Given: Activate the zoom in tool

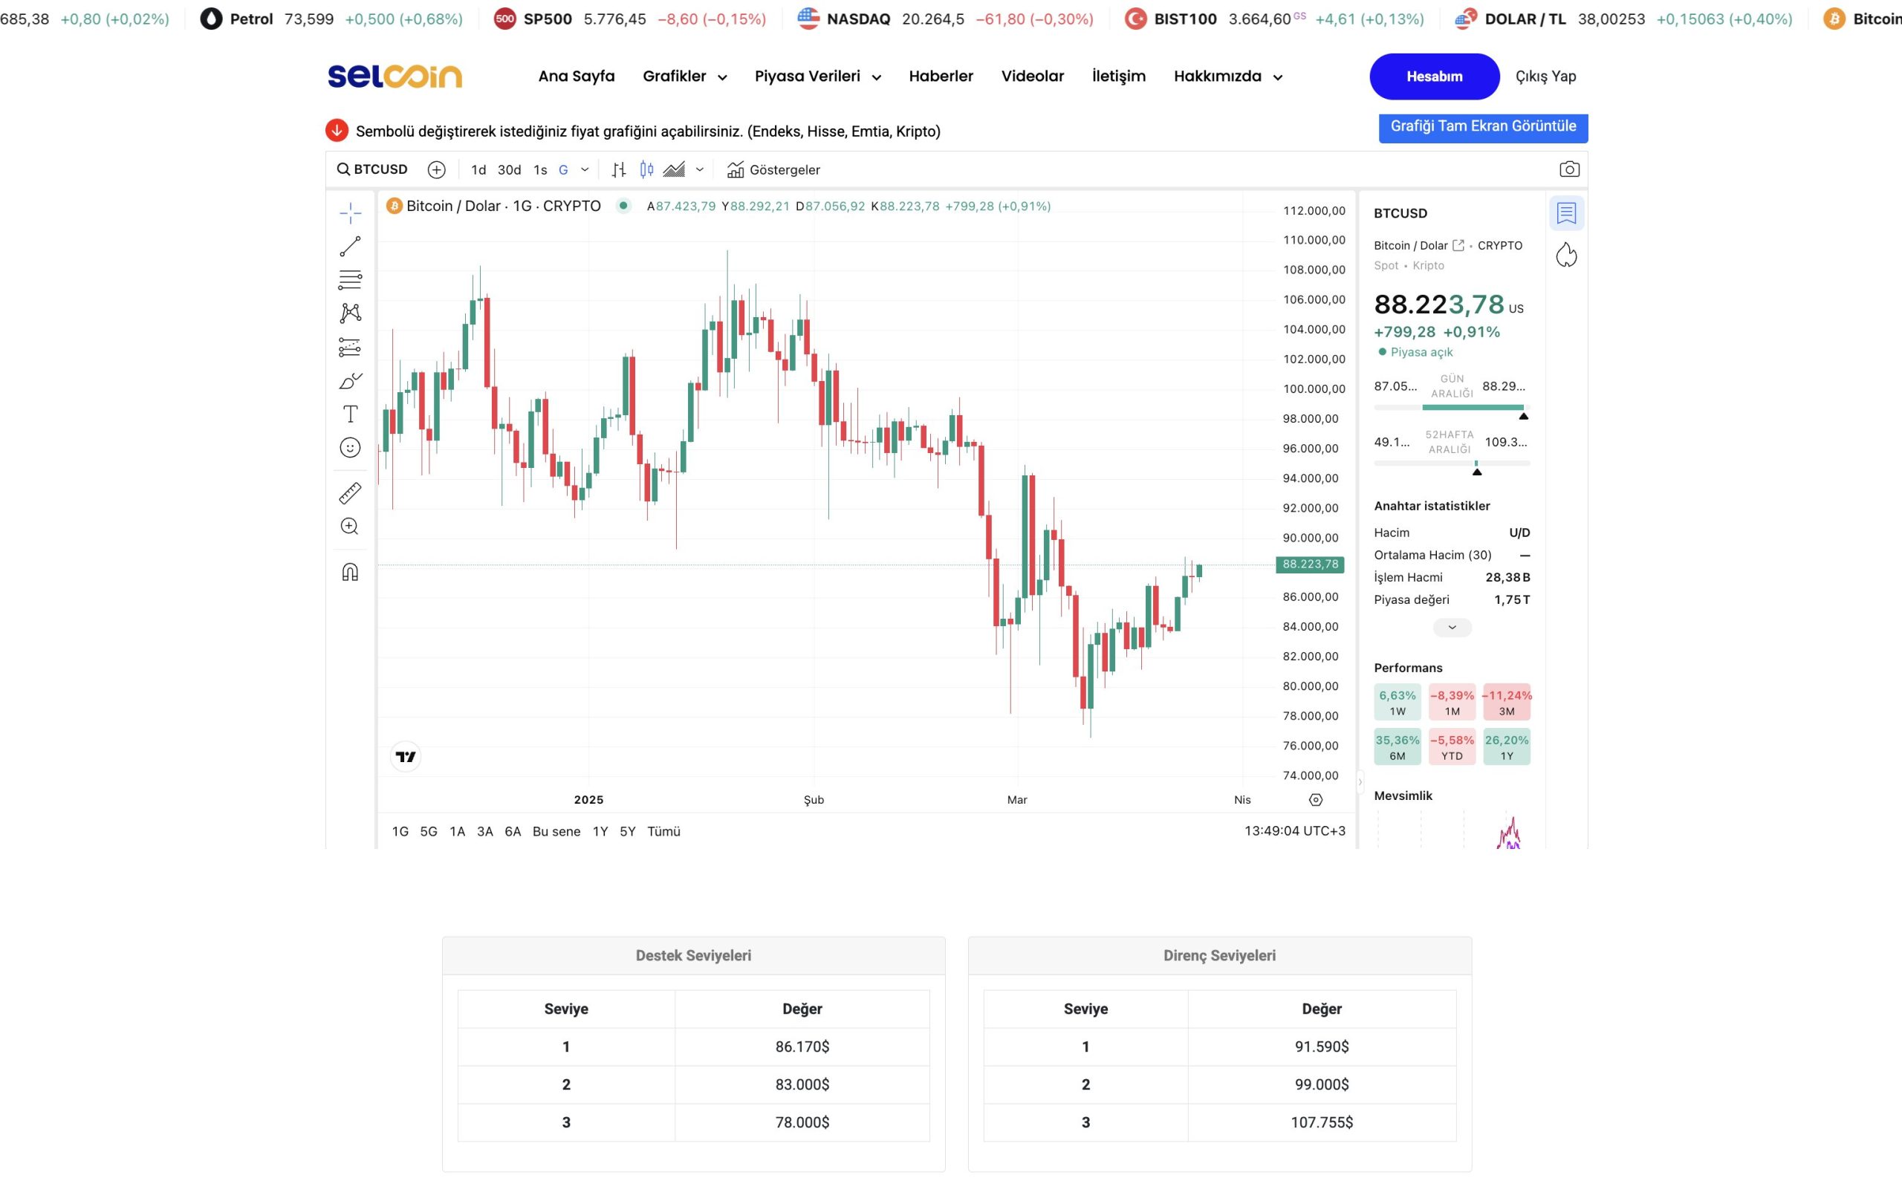Looking at the screenshot, I should tap(350, 527).
